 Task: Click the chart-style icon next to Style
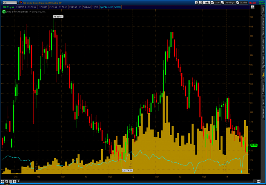click(x=212, y=3)
